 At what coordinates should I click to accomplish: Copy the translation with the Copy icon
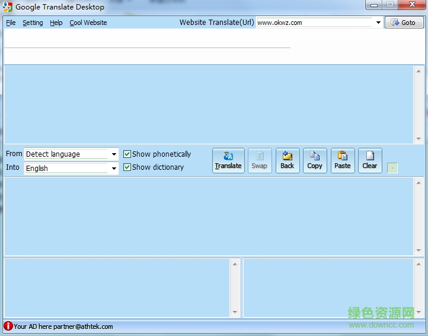[x=315, y=157]
